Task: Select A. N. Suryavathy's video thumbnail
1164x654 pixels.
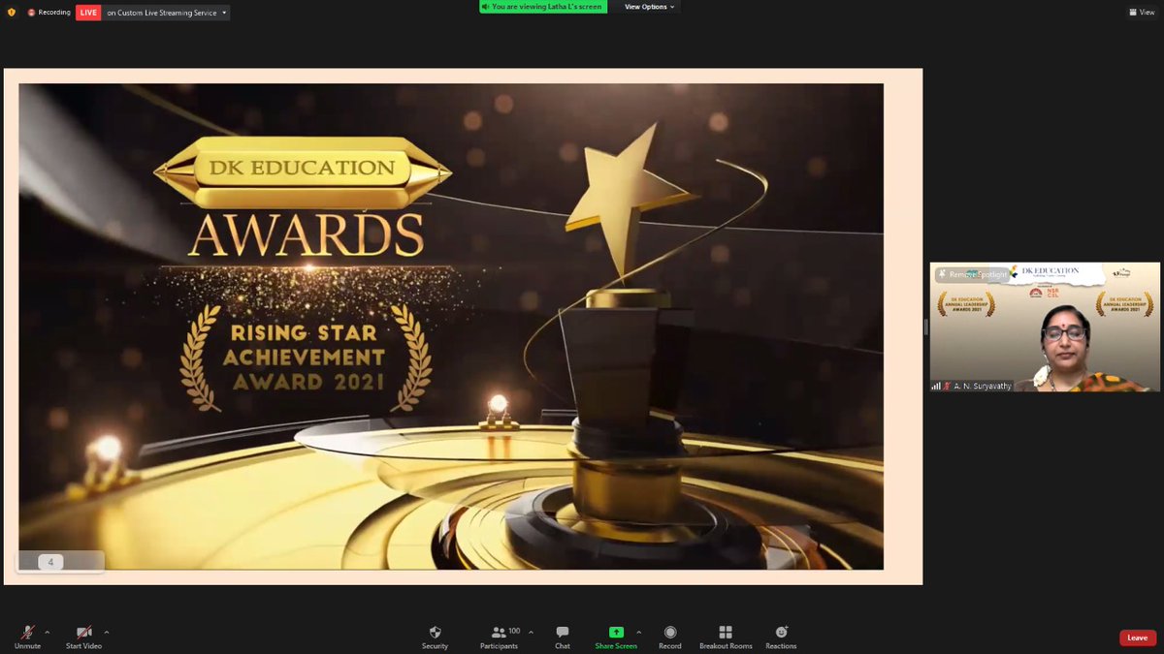Action: (x=1045, y=327)
